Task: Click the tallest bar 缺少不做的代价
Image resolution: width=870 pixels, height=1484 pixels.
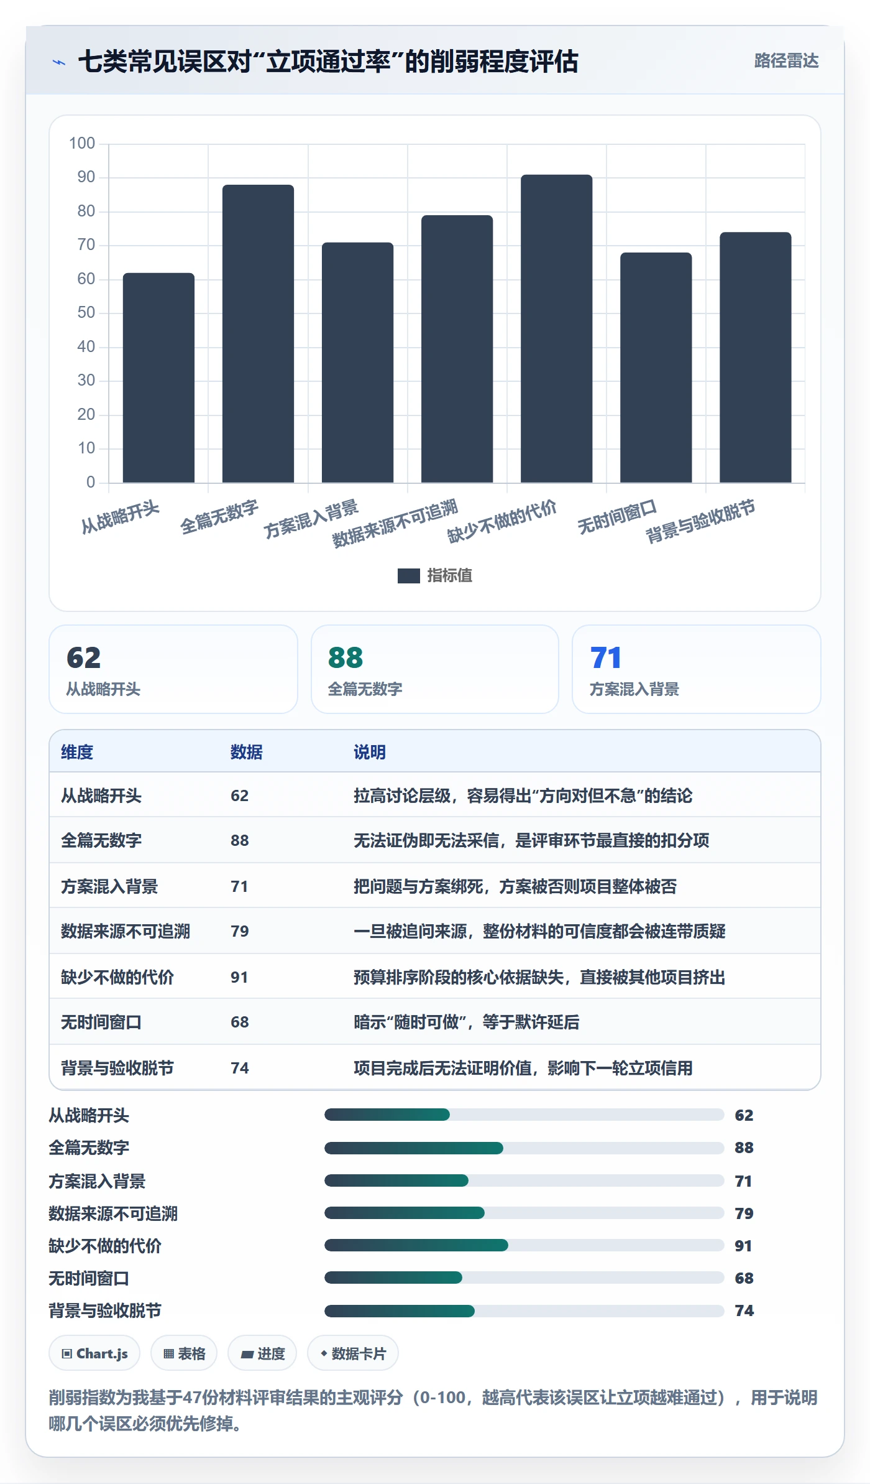Action: (x=556, y=328)
